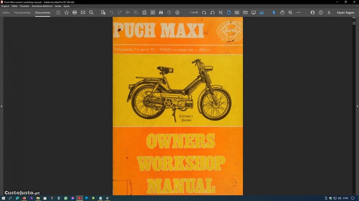
Task: Open the Visualizar menu
Action: [x=24, y=6]
